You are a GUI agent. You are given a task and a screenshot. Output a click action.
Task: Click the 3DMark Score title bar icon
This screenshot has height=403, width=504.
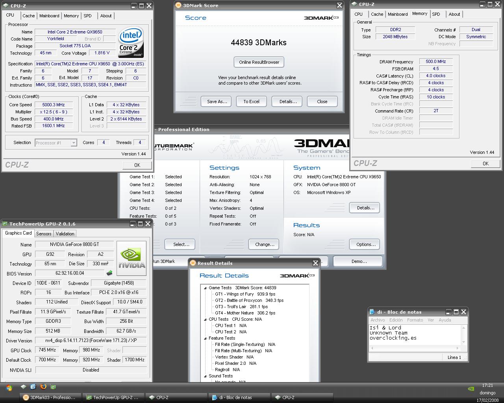179,5
